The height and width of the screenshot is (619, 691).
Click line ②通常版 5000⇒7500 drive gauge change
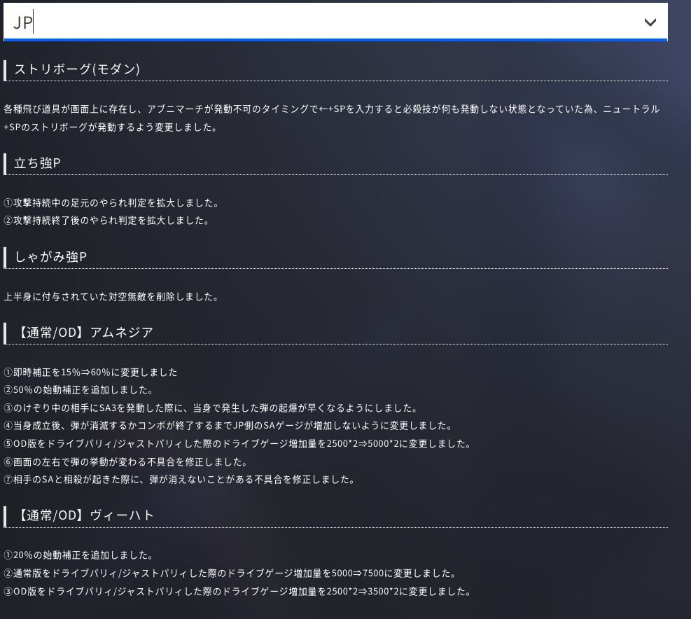pos(230,573)
